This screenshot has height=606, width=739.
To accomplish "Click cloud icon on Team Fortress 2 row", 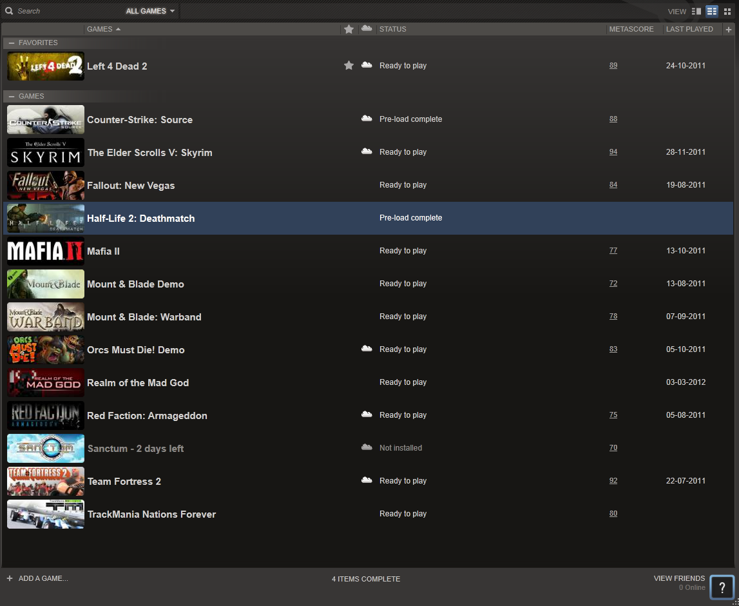I will pyautogui.click(x=367, y=480).
